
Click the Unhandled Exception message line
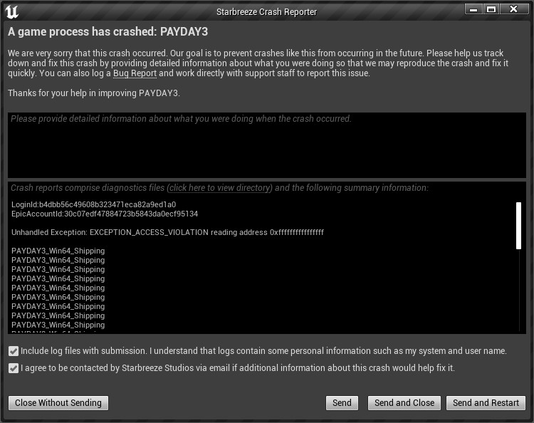tap(167, 232)
